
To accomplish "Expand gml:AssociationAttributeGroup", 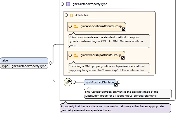I will pos(70,26).
